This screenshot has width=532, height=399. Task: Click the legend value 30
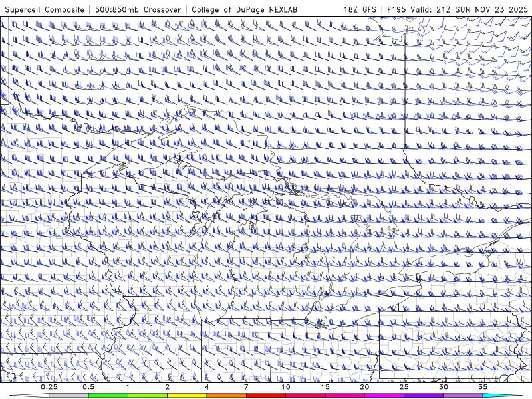tap(444, 387)
